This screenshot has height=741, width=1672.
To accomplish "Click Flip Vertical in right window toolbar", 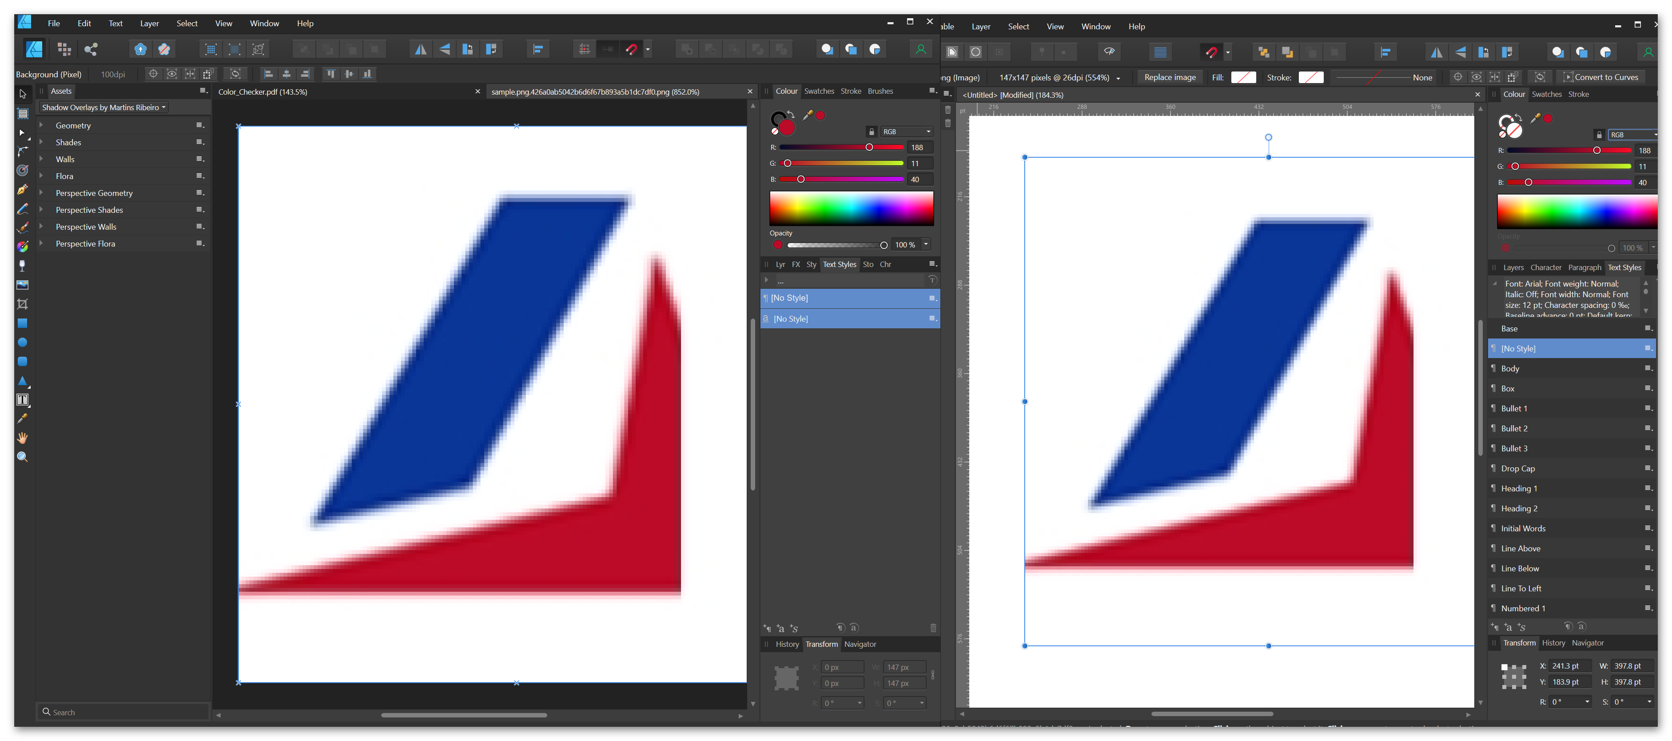I will (x=1461, y=52).
